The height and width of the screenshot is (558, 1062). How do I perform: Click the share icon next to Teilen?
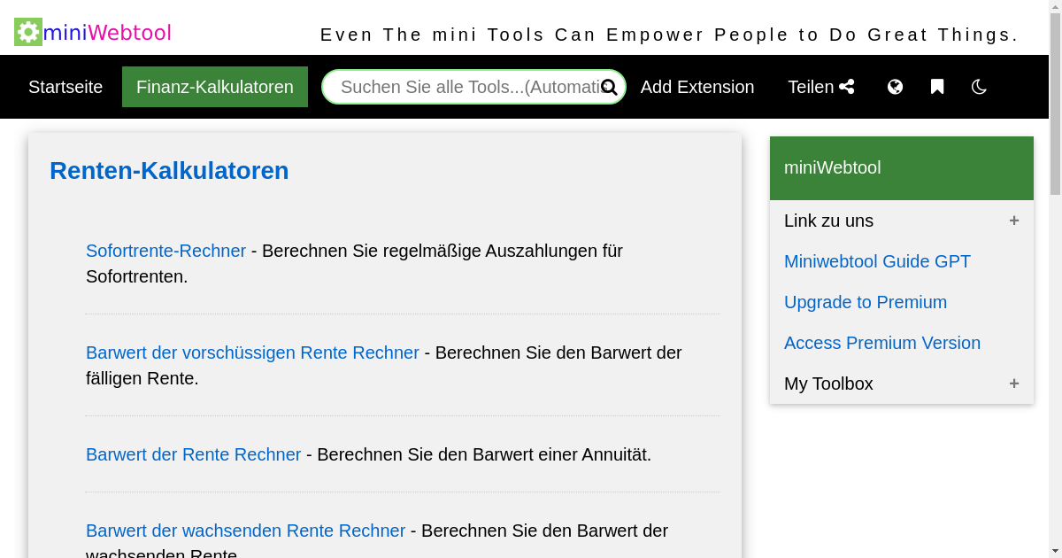coord(847,86)
